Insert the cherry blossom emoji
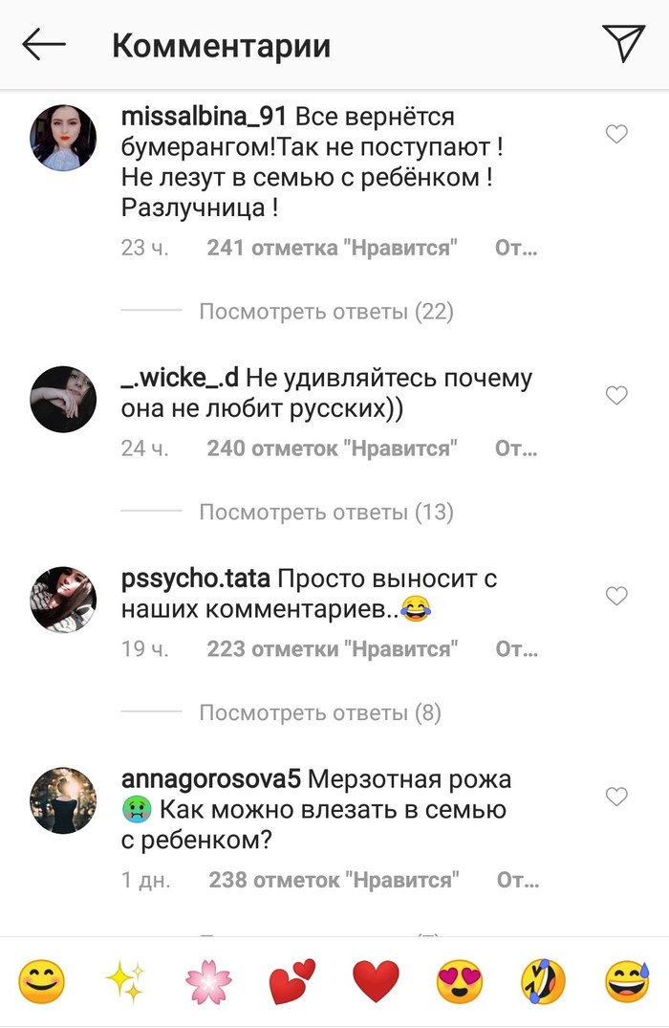 tap(209, 981)
